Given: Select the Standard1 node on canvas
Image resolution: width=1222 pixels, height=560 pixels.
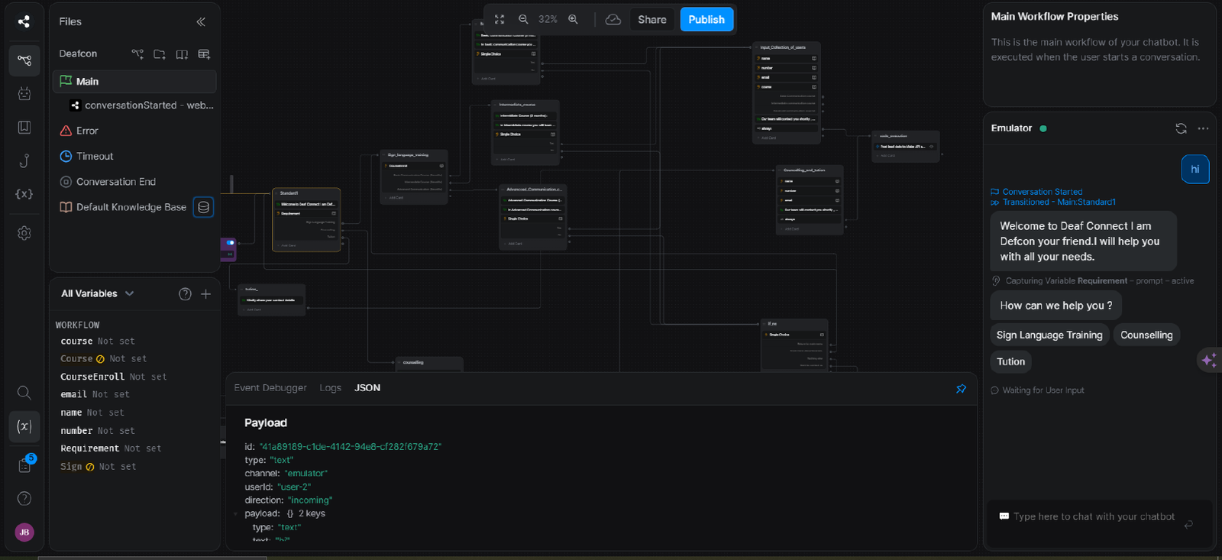Looking at the screenshot, I should [x=306, y=219].
